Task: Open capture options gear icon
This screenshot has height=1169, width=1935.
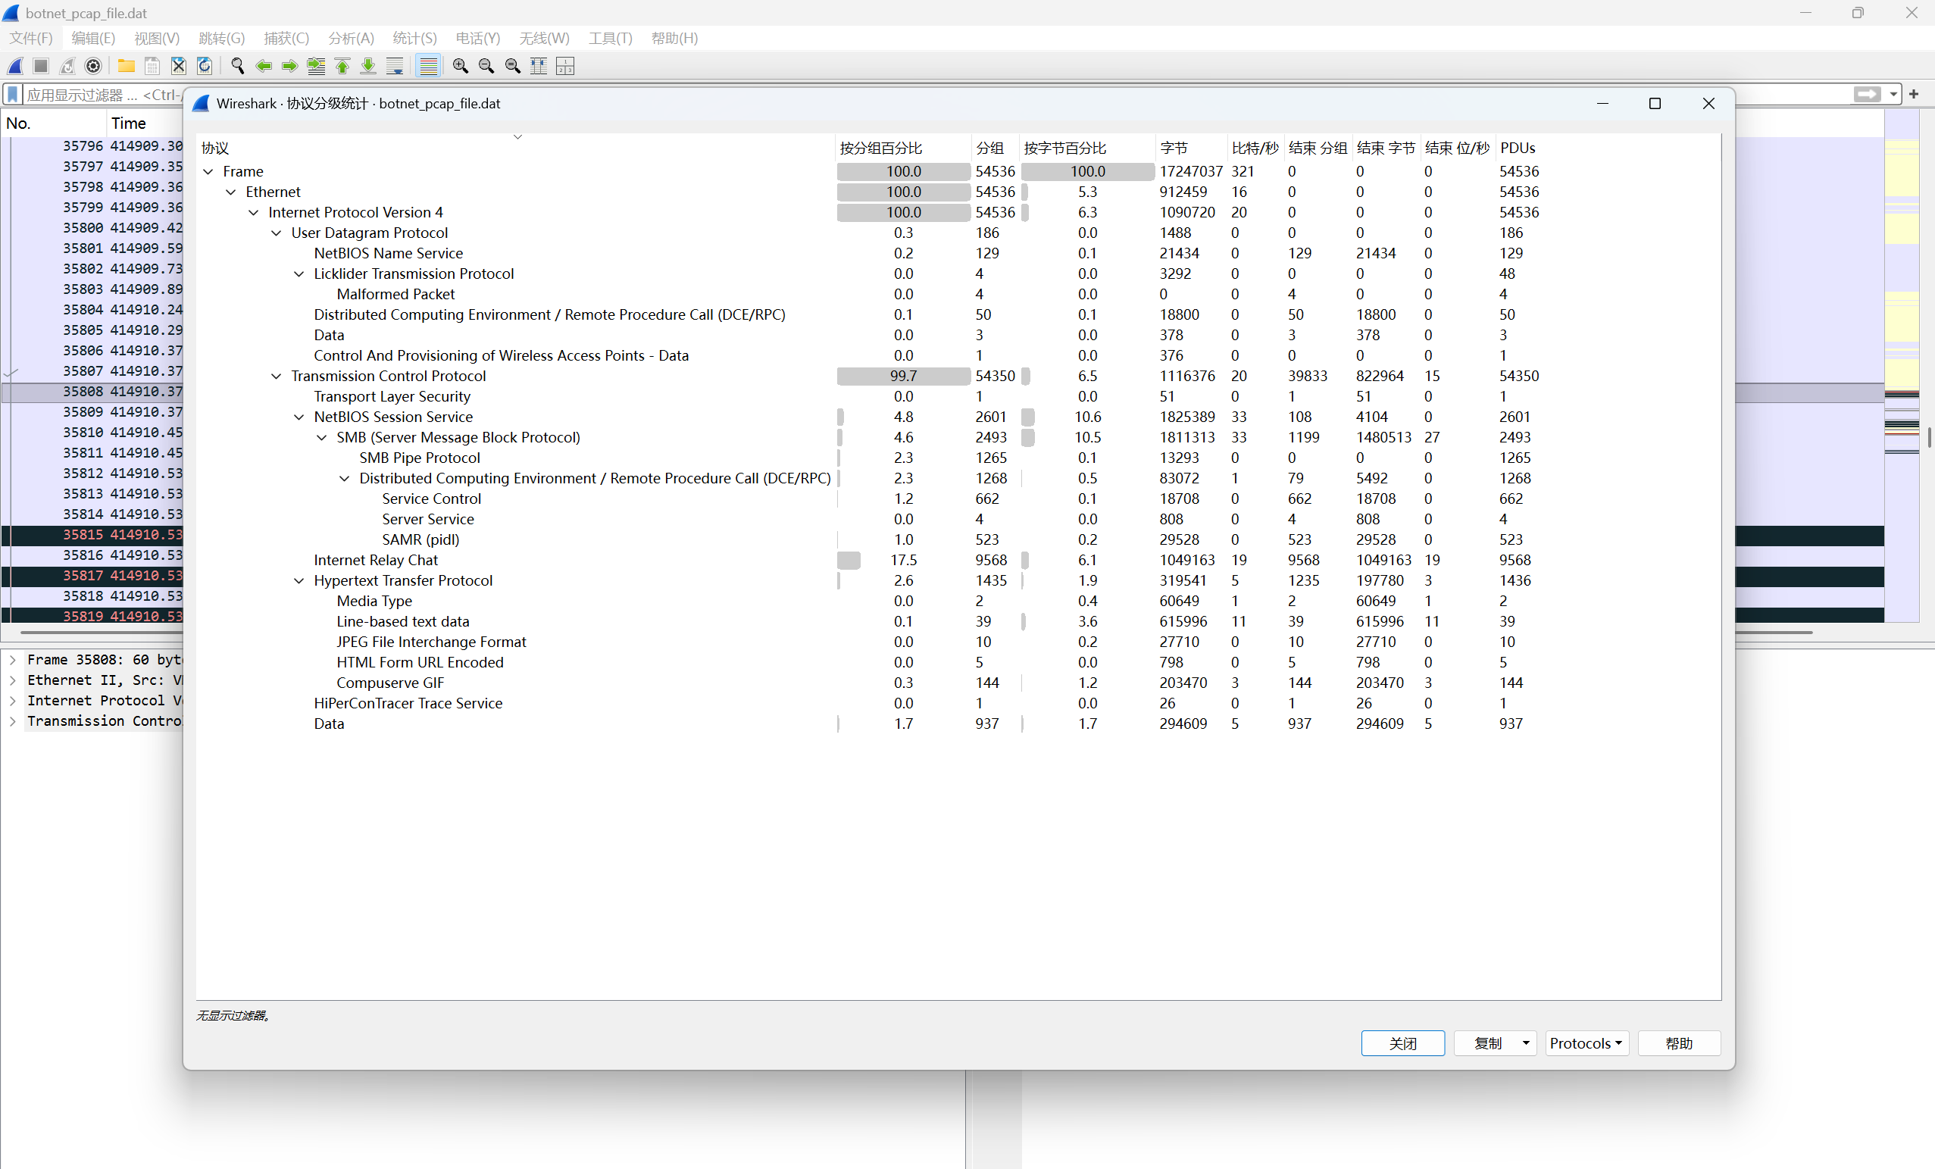Action: [x=93, y=66]
